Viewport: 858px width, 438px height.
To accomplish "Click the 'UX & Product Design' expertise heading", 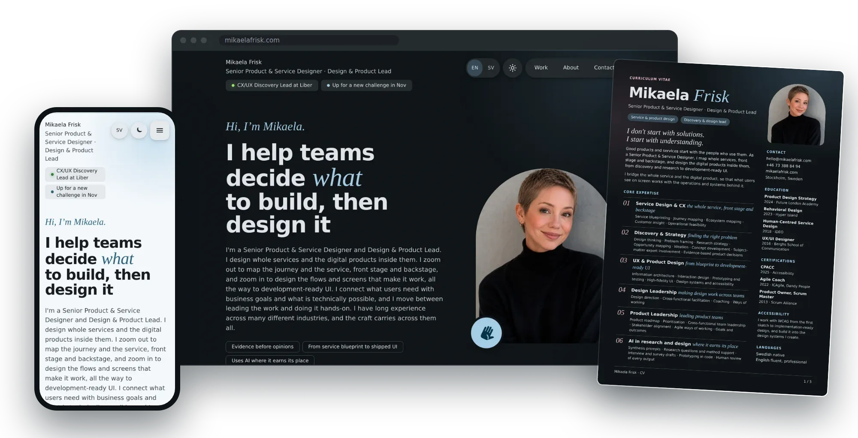I will pos(658,262).
